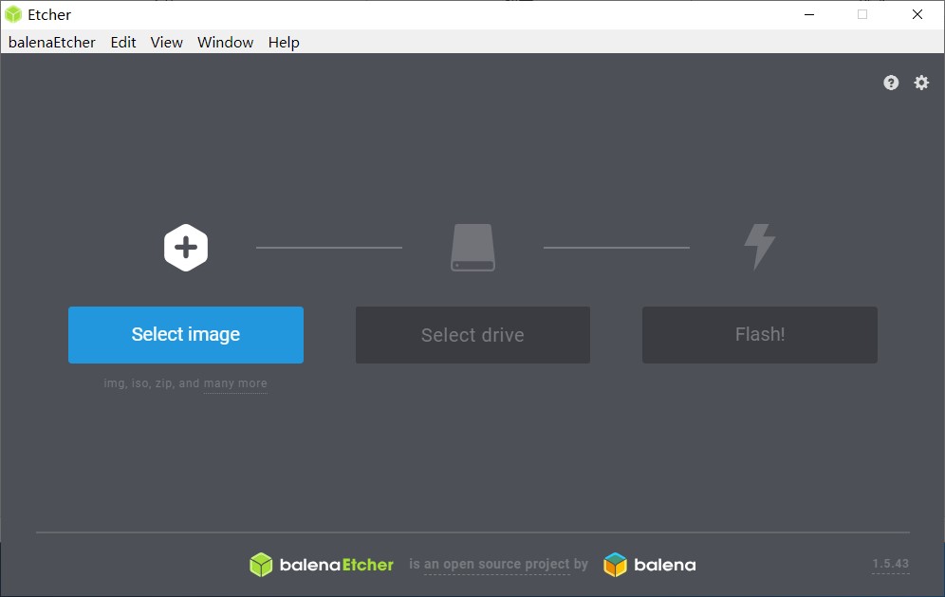Open the balenaEtcher menu

(x=52, y=42)
